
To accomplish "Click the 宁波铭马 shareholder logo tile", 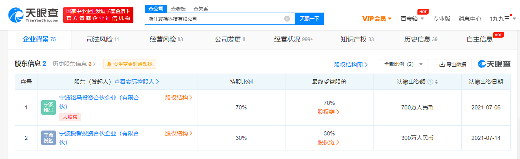I will [49, 107].
